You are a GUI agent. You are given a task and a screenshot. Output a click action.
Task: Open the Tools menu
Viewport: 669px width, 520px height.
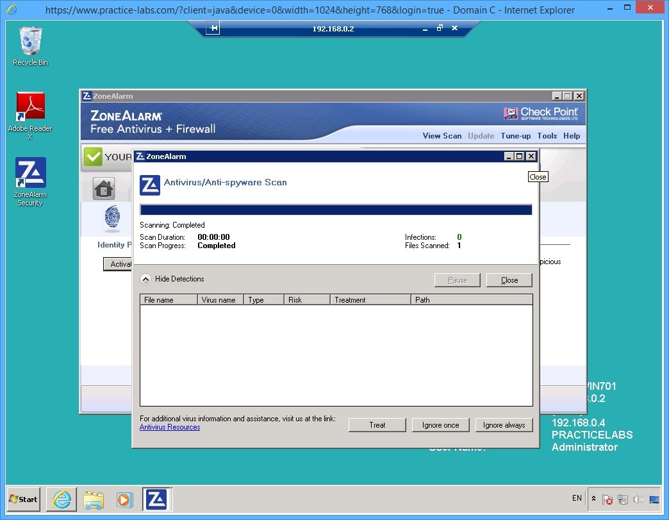tap(547, 136)
